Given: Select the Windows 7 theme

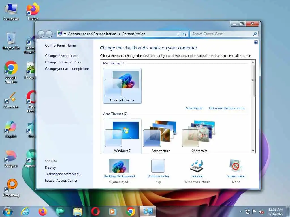Looking at the screenshot, I should point(122,136).
